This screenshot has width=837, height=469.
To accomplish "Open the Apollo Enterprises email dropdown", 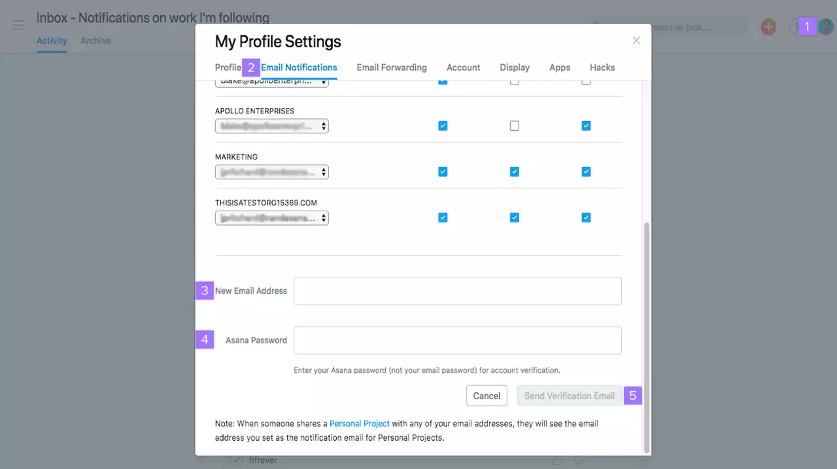I will (x=272, y=126).
